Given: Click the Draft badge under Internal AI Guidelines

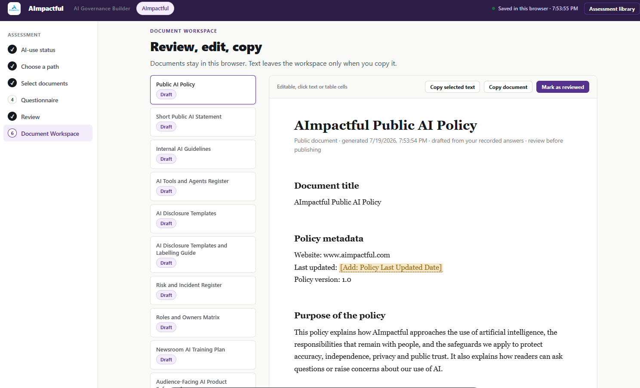Looking at the screenshot, I should click(166, 159).
